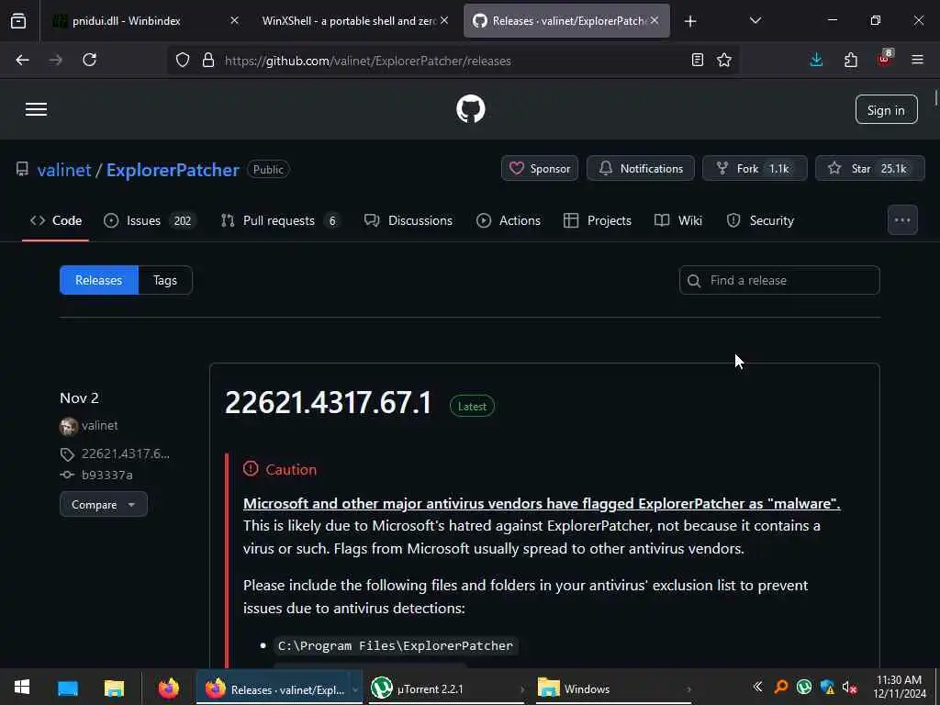
Task: Open the GitHub homepage logo
Action: (x=471, y=109)
